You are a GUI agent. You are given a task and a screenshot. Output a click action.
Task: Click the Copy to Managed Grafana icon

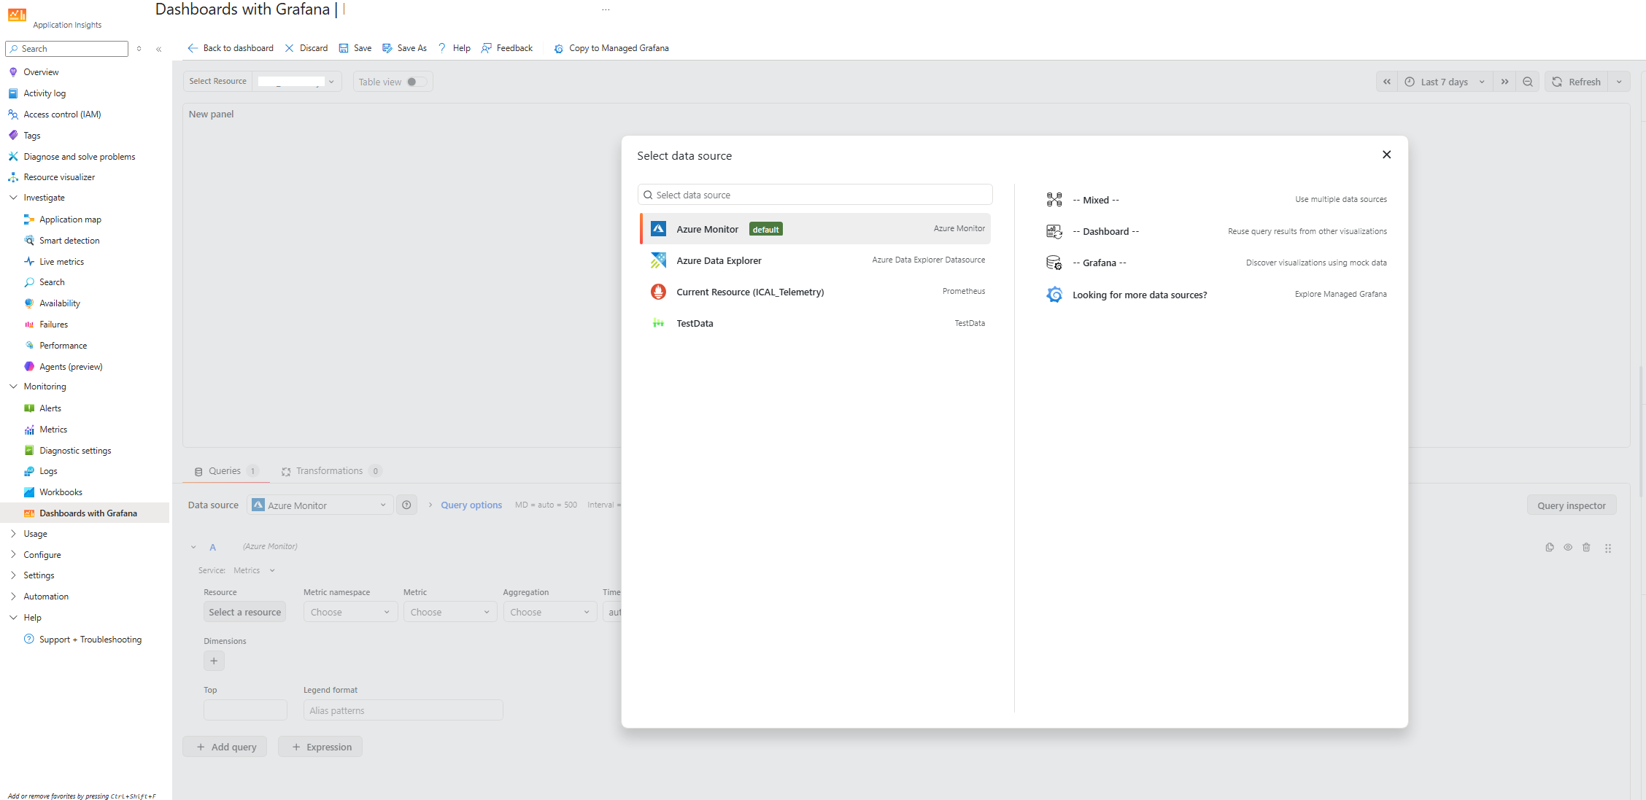click(x=558, y=48)
